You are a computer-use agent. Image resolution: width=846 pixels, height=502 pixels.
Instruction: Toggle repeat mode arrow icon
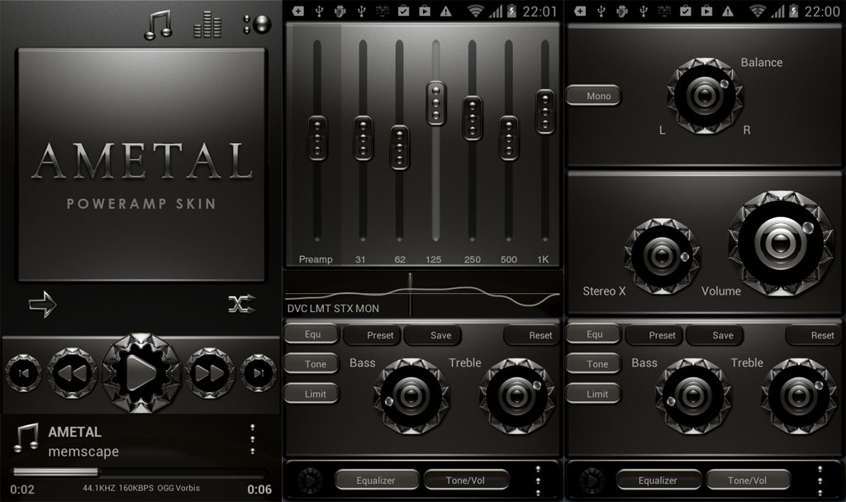(43, 304)
